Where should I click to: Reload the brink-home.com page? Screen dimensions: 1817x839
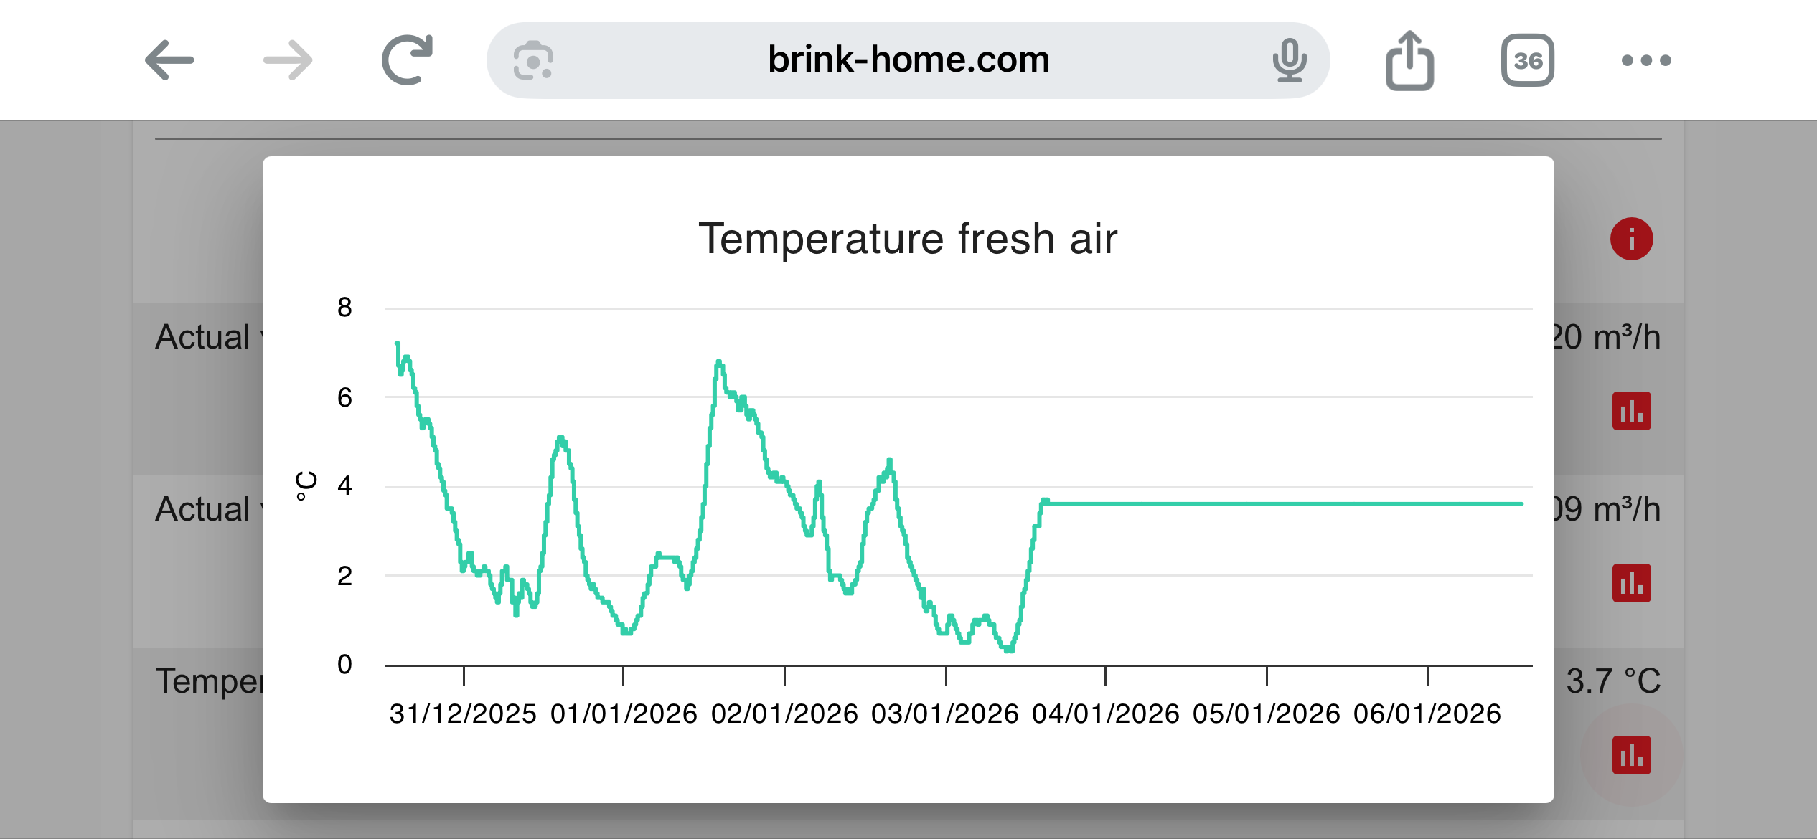pos(408,60)
